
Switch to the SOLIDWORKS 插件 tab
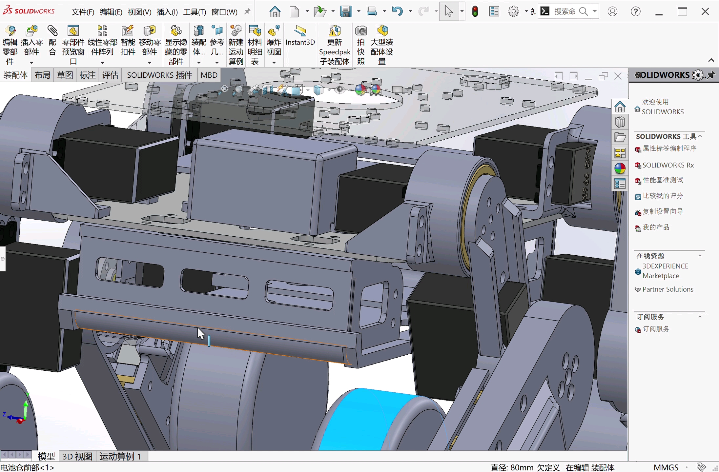pos(159,75)
